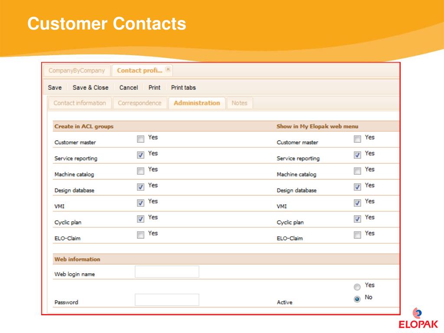
Task: Click the Print button
Action: pos(154,88)
